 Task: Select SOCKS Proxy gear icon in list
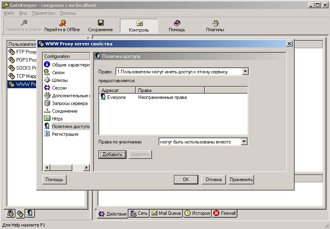click(11, 68)
